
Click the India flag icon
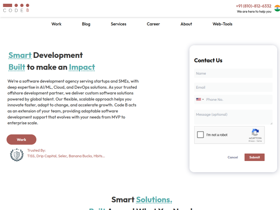277,8
